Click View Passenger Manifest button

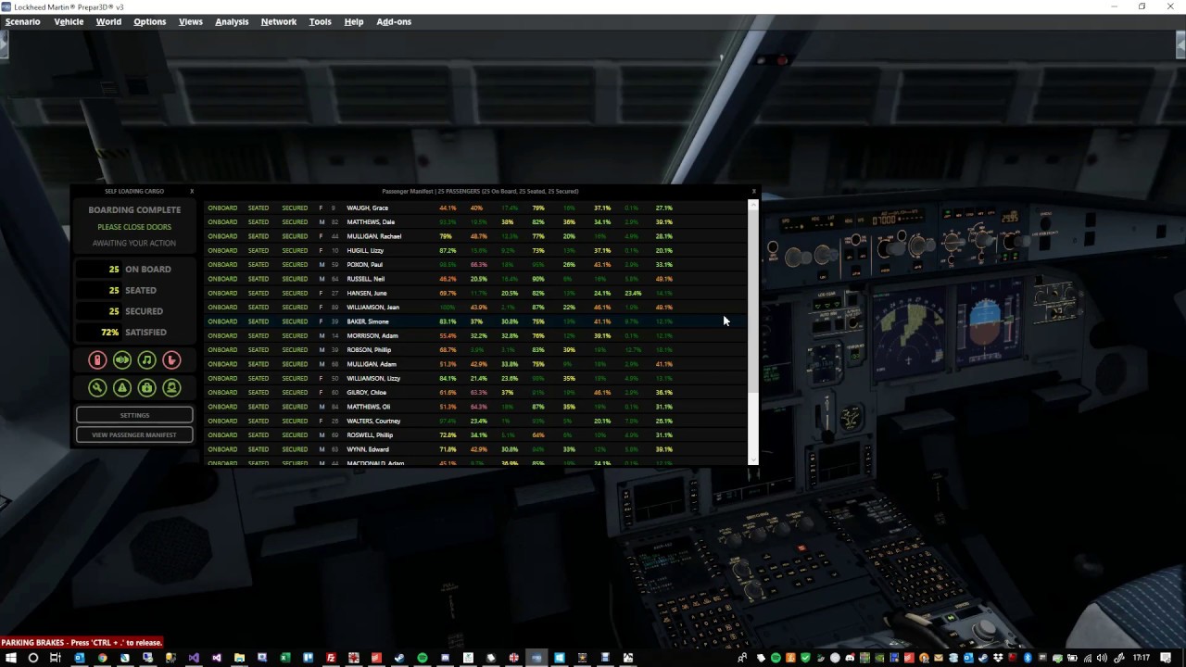tap(134, 434)
